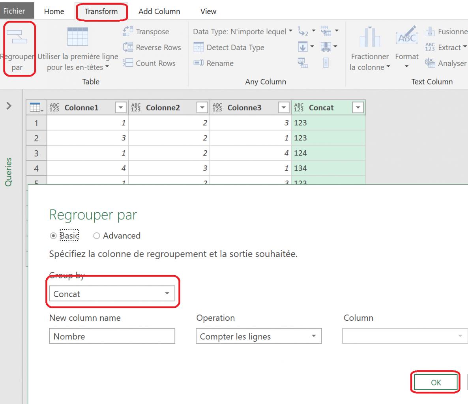
Task: Click the Rename column icon
Action: (198, 63)
